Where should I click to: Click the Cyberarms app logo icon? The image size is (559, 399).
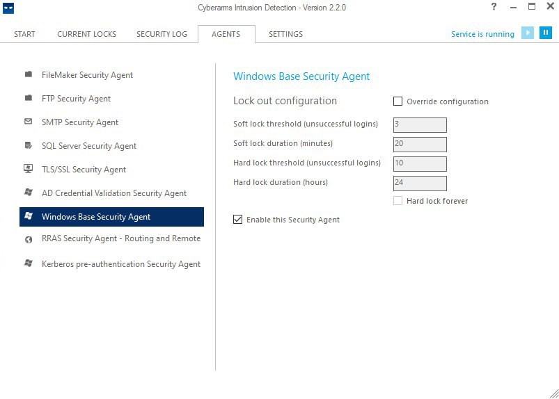[x=8, y=8]
